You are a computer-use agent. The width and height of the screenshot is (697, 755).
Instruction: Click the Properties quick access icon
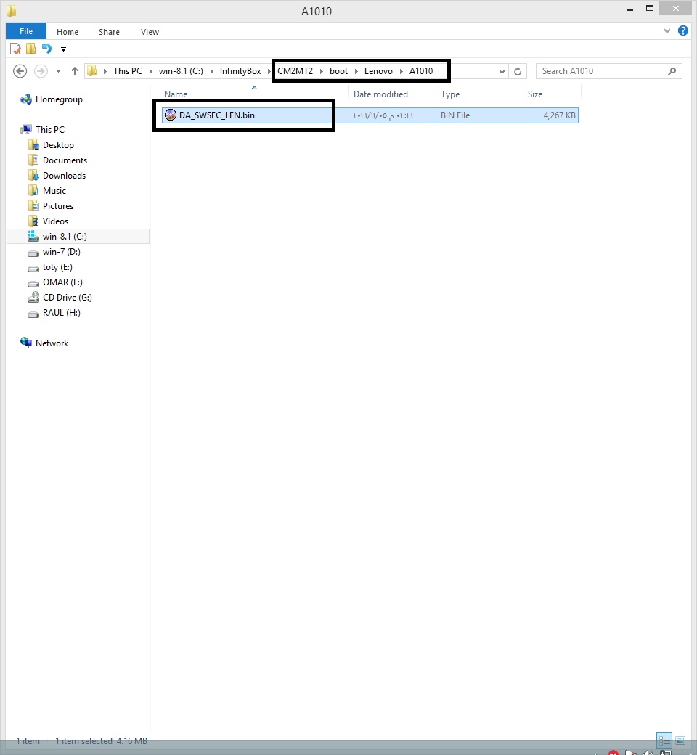point(15,49)
